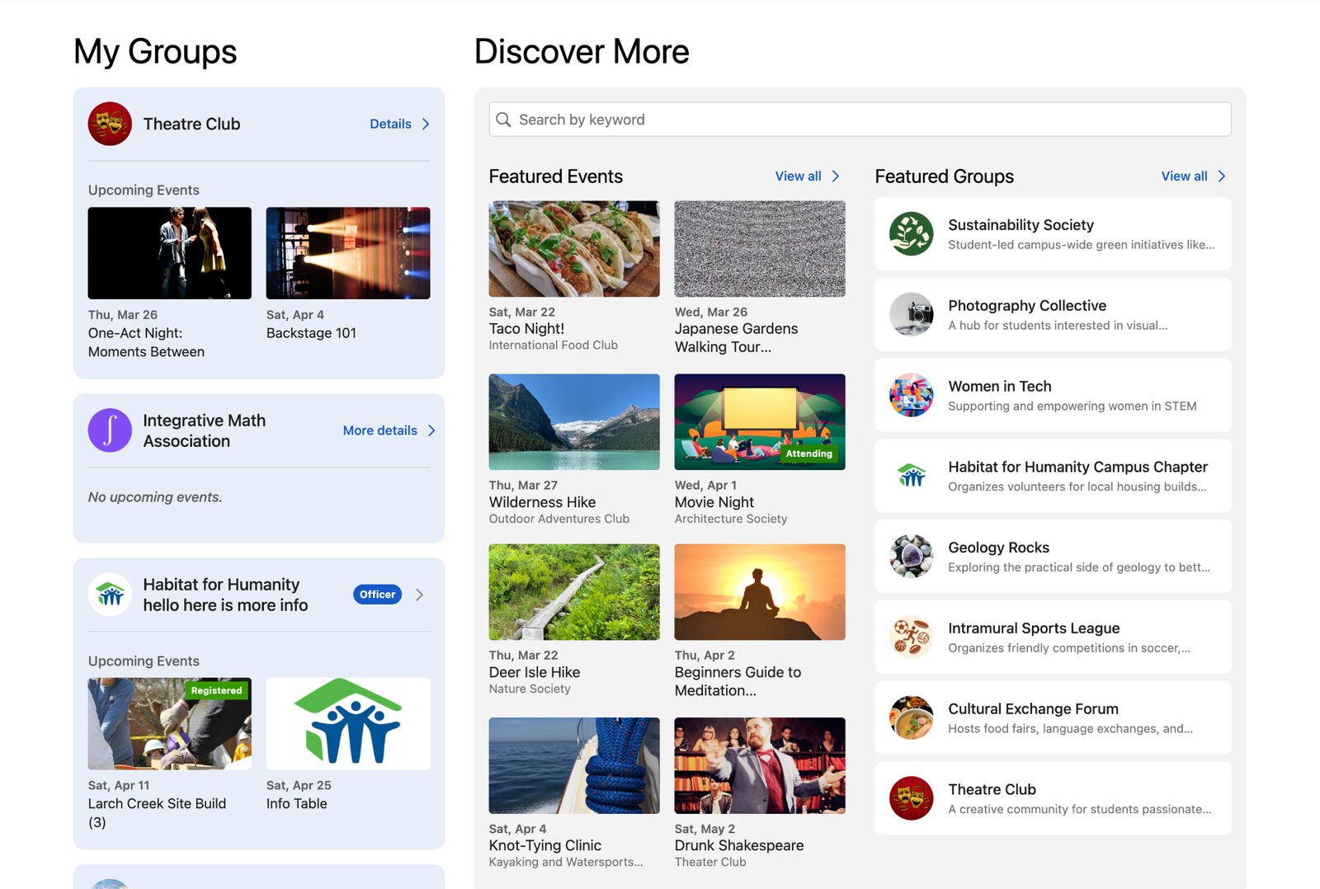1320x889 pixels.
Task: Open Japanese Gardens Walking Tour image
Action: 760,249
